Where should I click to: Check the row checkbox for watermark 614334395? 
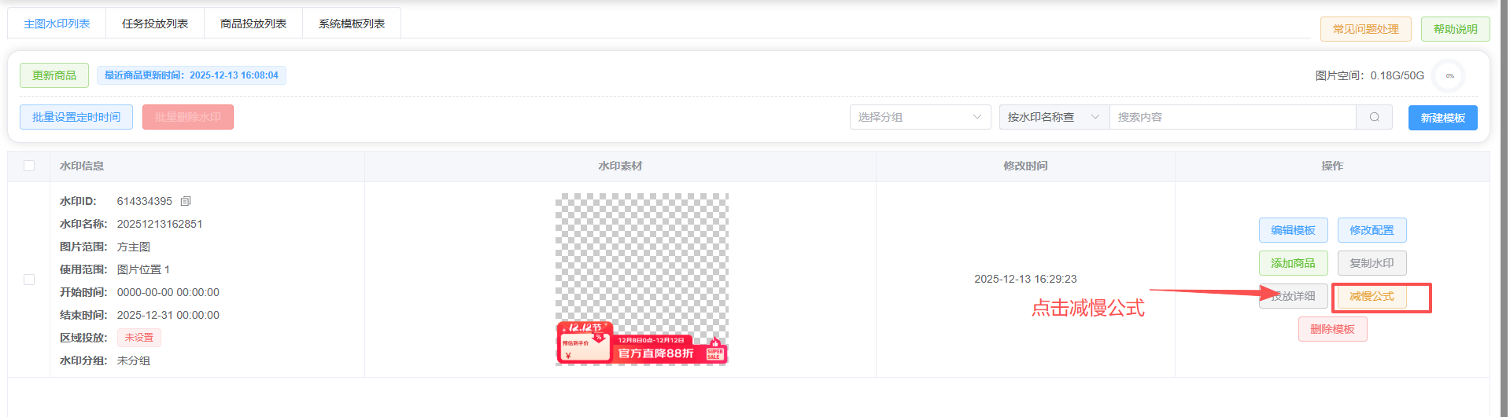click(x=29, y=280)
